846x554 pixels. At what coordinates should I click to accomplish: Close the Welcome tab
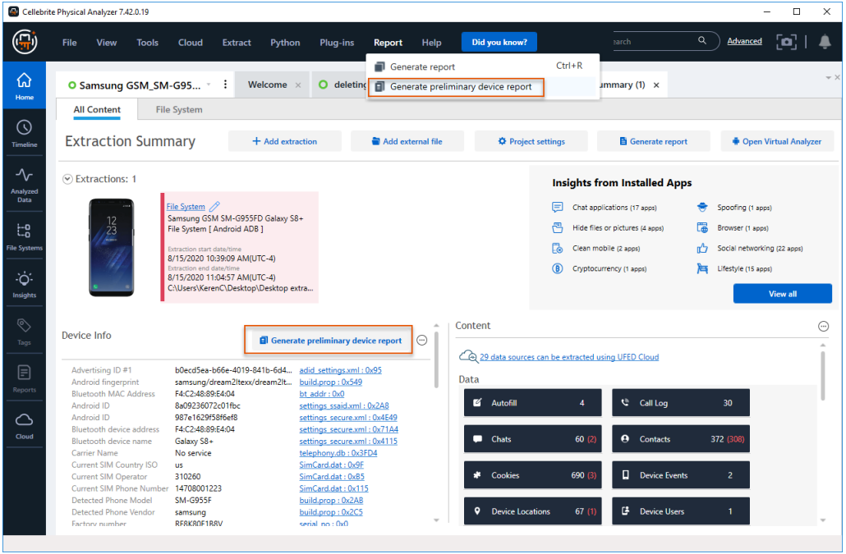pyautogui.click(x=298, y=85)
